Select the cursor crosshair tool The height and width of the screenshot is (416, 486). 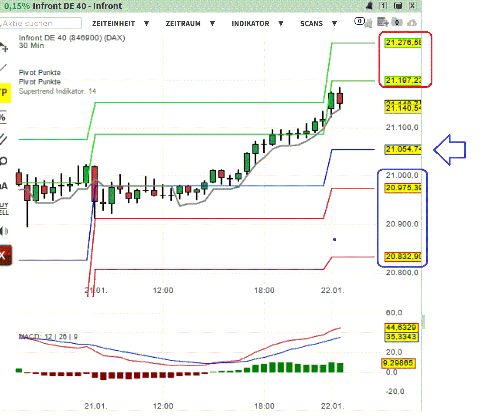(x=4, y=47)
